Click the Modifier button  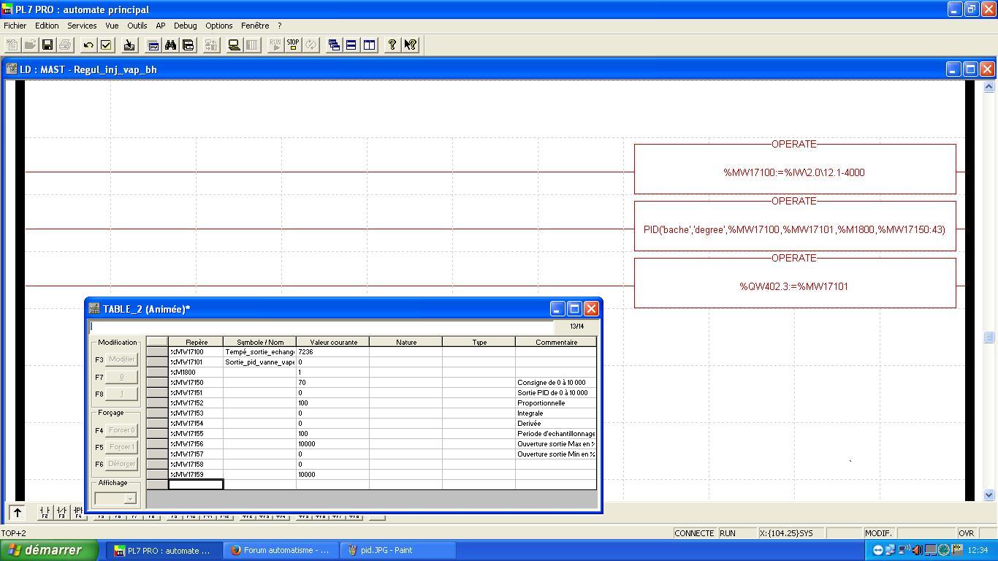pos(121,359)
